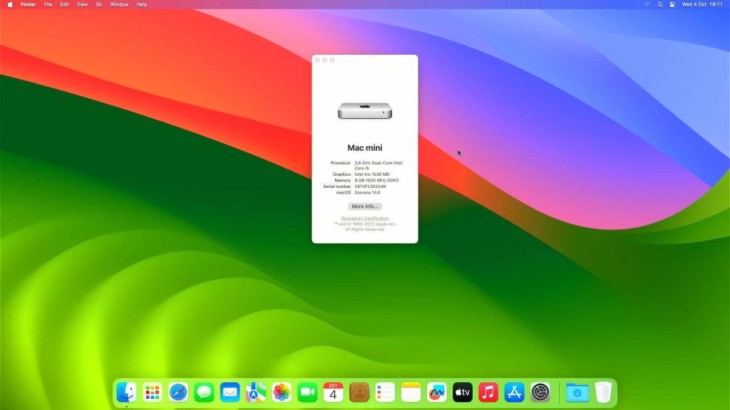Open the Help menu

pyautogui.click(x=142, y=4)
